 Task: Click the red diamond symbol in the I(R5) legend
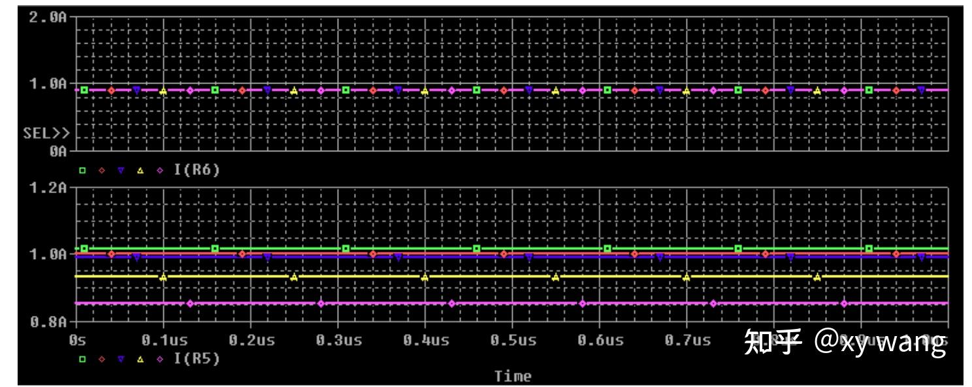coord(102,359)
